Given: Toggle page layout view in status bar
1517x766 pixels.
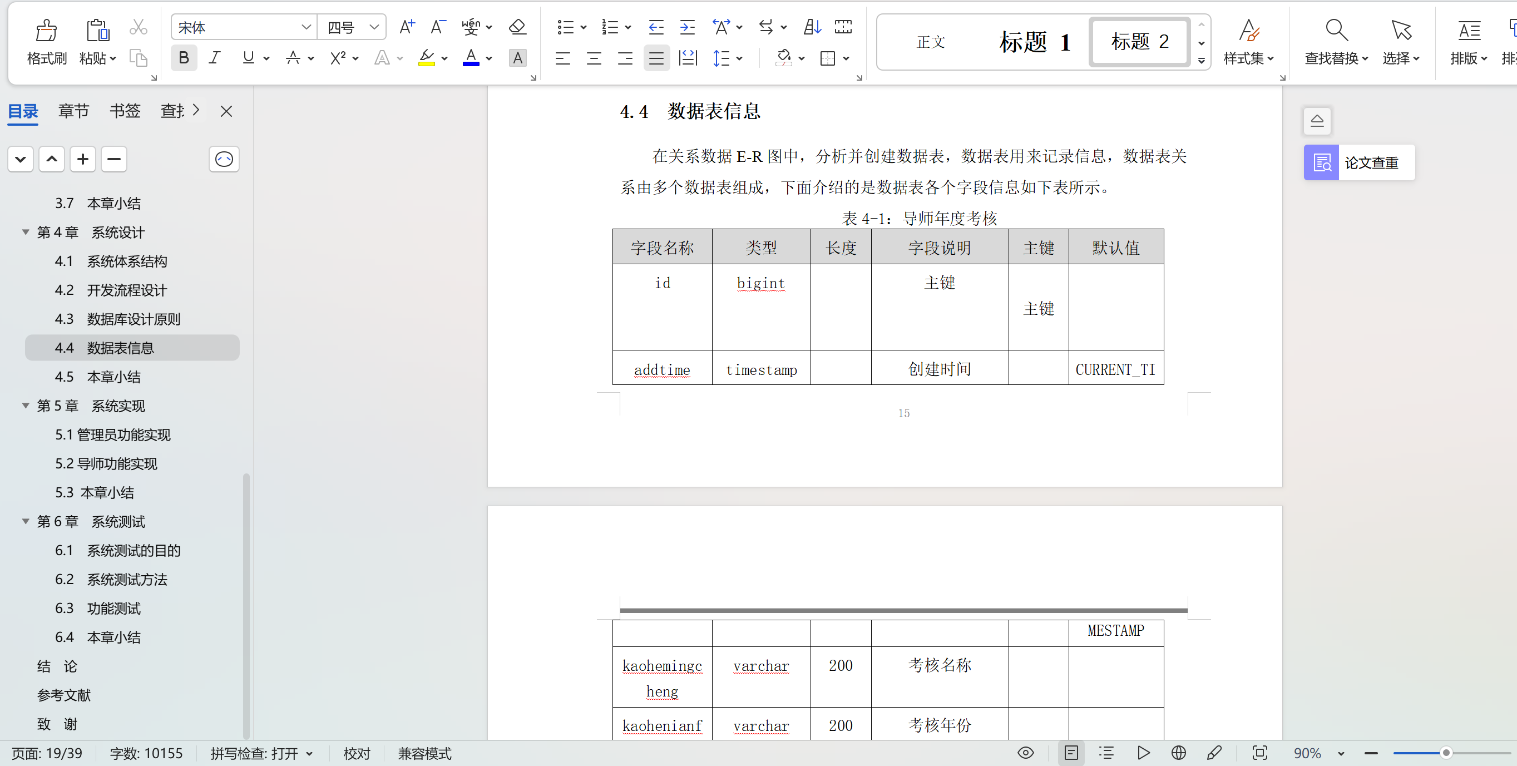Looking at the screenshot, I should click(x=1071, y=753).
